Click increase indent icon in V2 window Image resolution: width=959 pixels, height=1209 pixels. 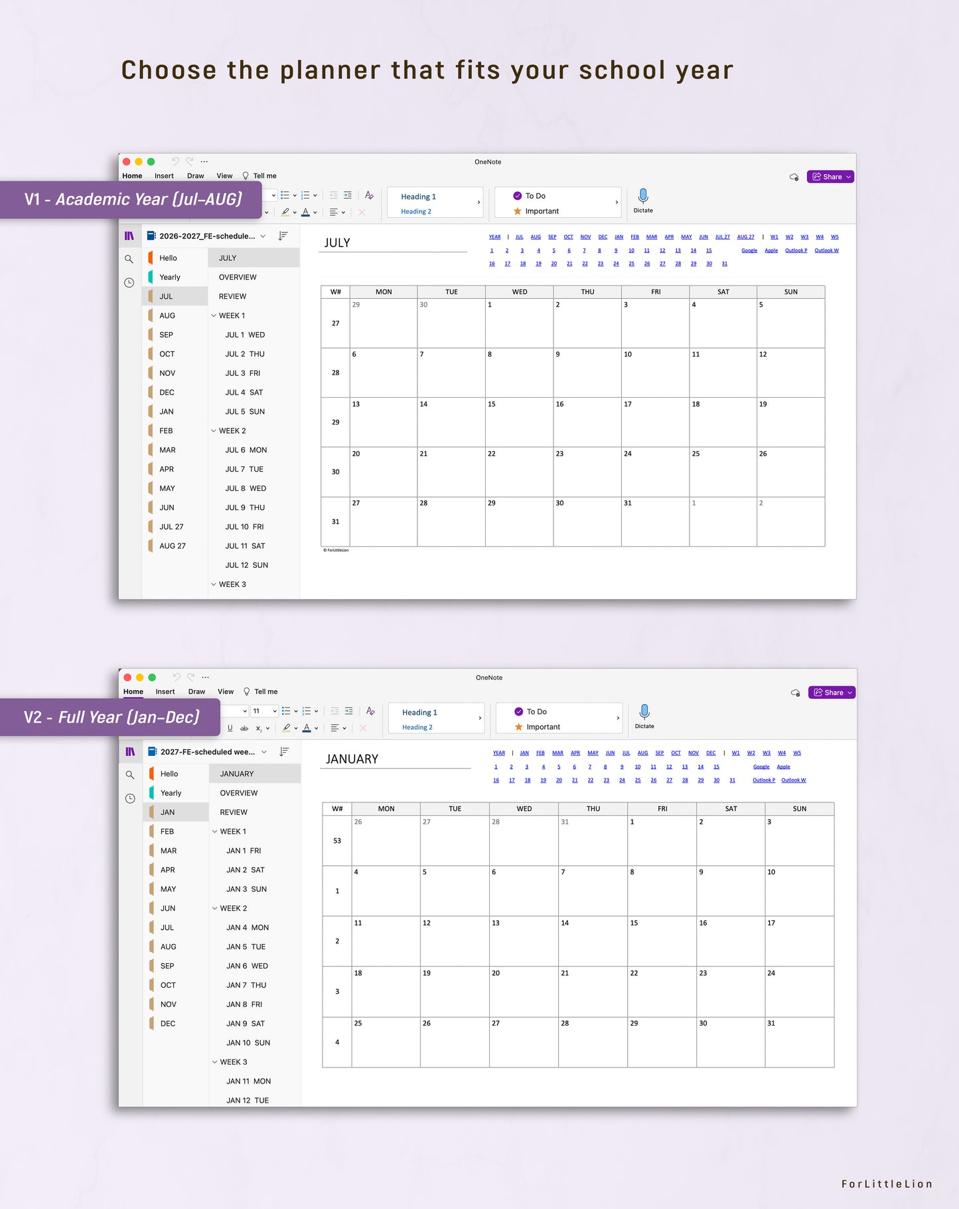pyautogui.click(x=349, y=711)
